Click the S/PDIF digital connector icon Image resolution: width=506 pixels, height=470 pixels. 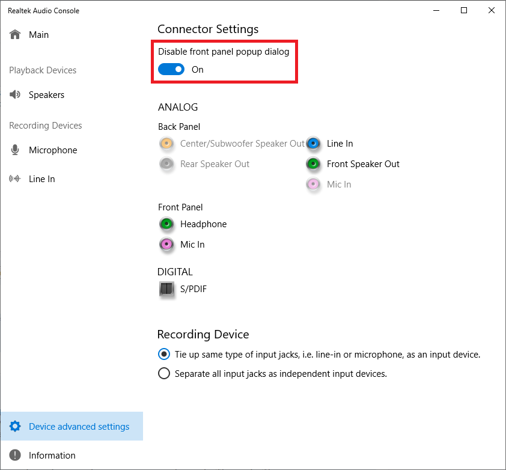(166, 289)
